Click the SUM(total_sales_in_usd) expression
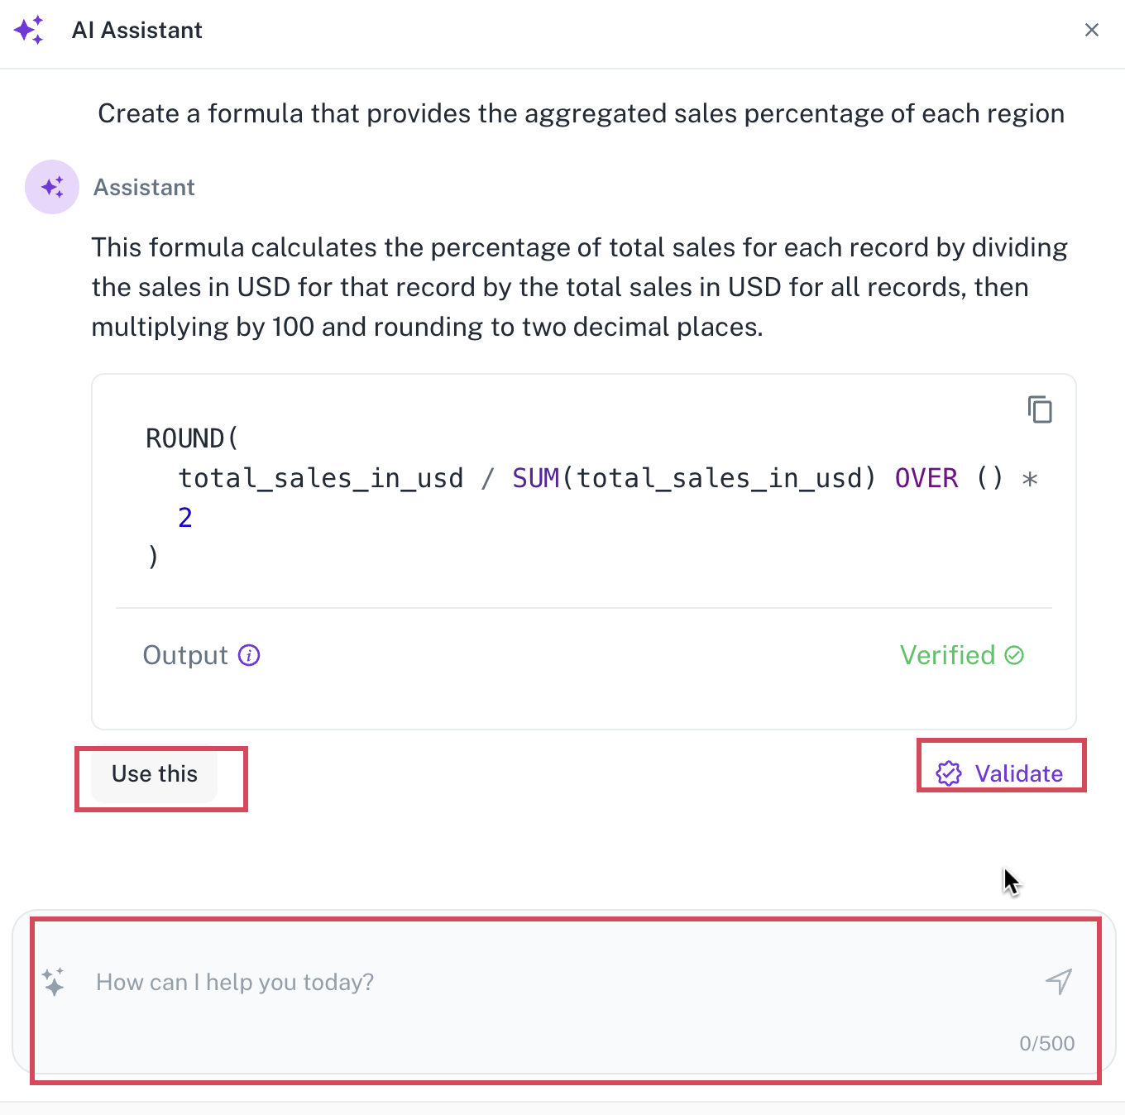 coord(694,478)
